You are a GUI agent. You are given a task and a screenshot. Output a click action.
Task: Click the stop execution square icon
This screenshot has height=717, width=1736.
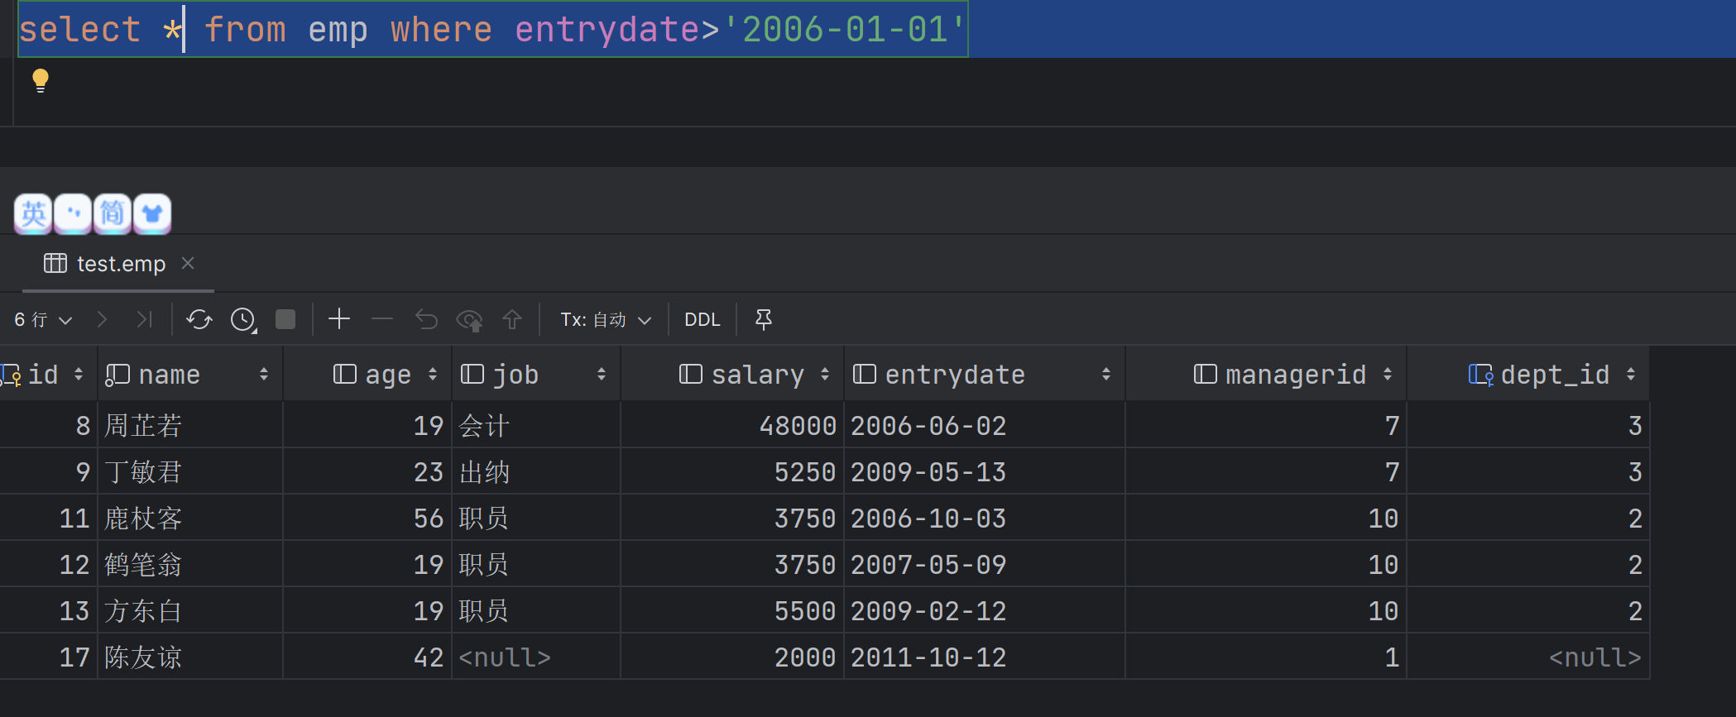285,319
